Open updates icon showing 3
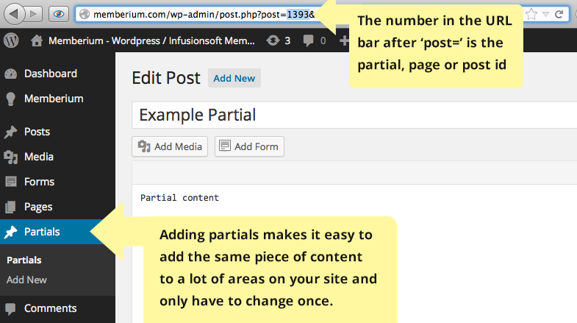Screen dimensions: 577x323 278,40
